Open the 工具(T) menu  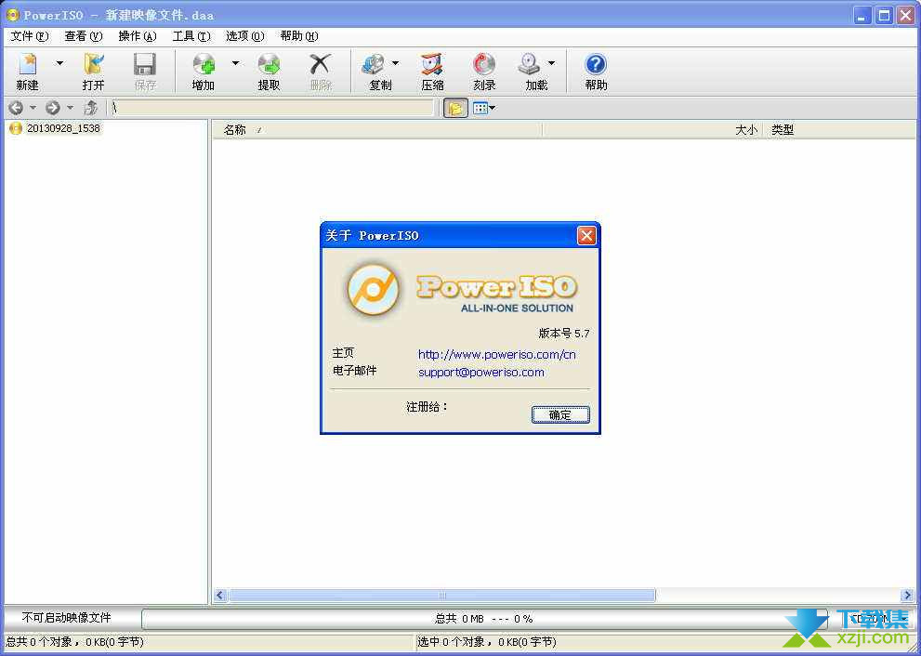(191, 36)
